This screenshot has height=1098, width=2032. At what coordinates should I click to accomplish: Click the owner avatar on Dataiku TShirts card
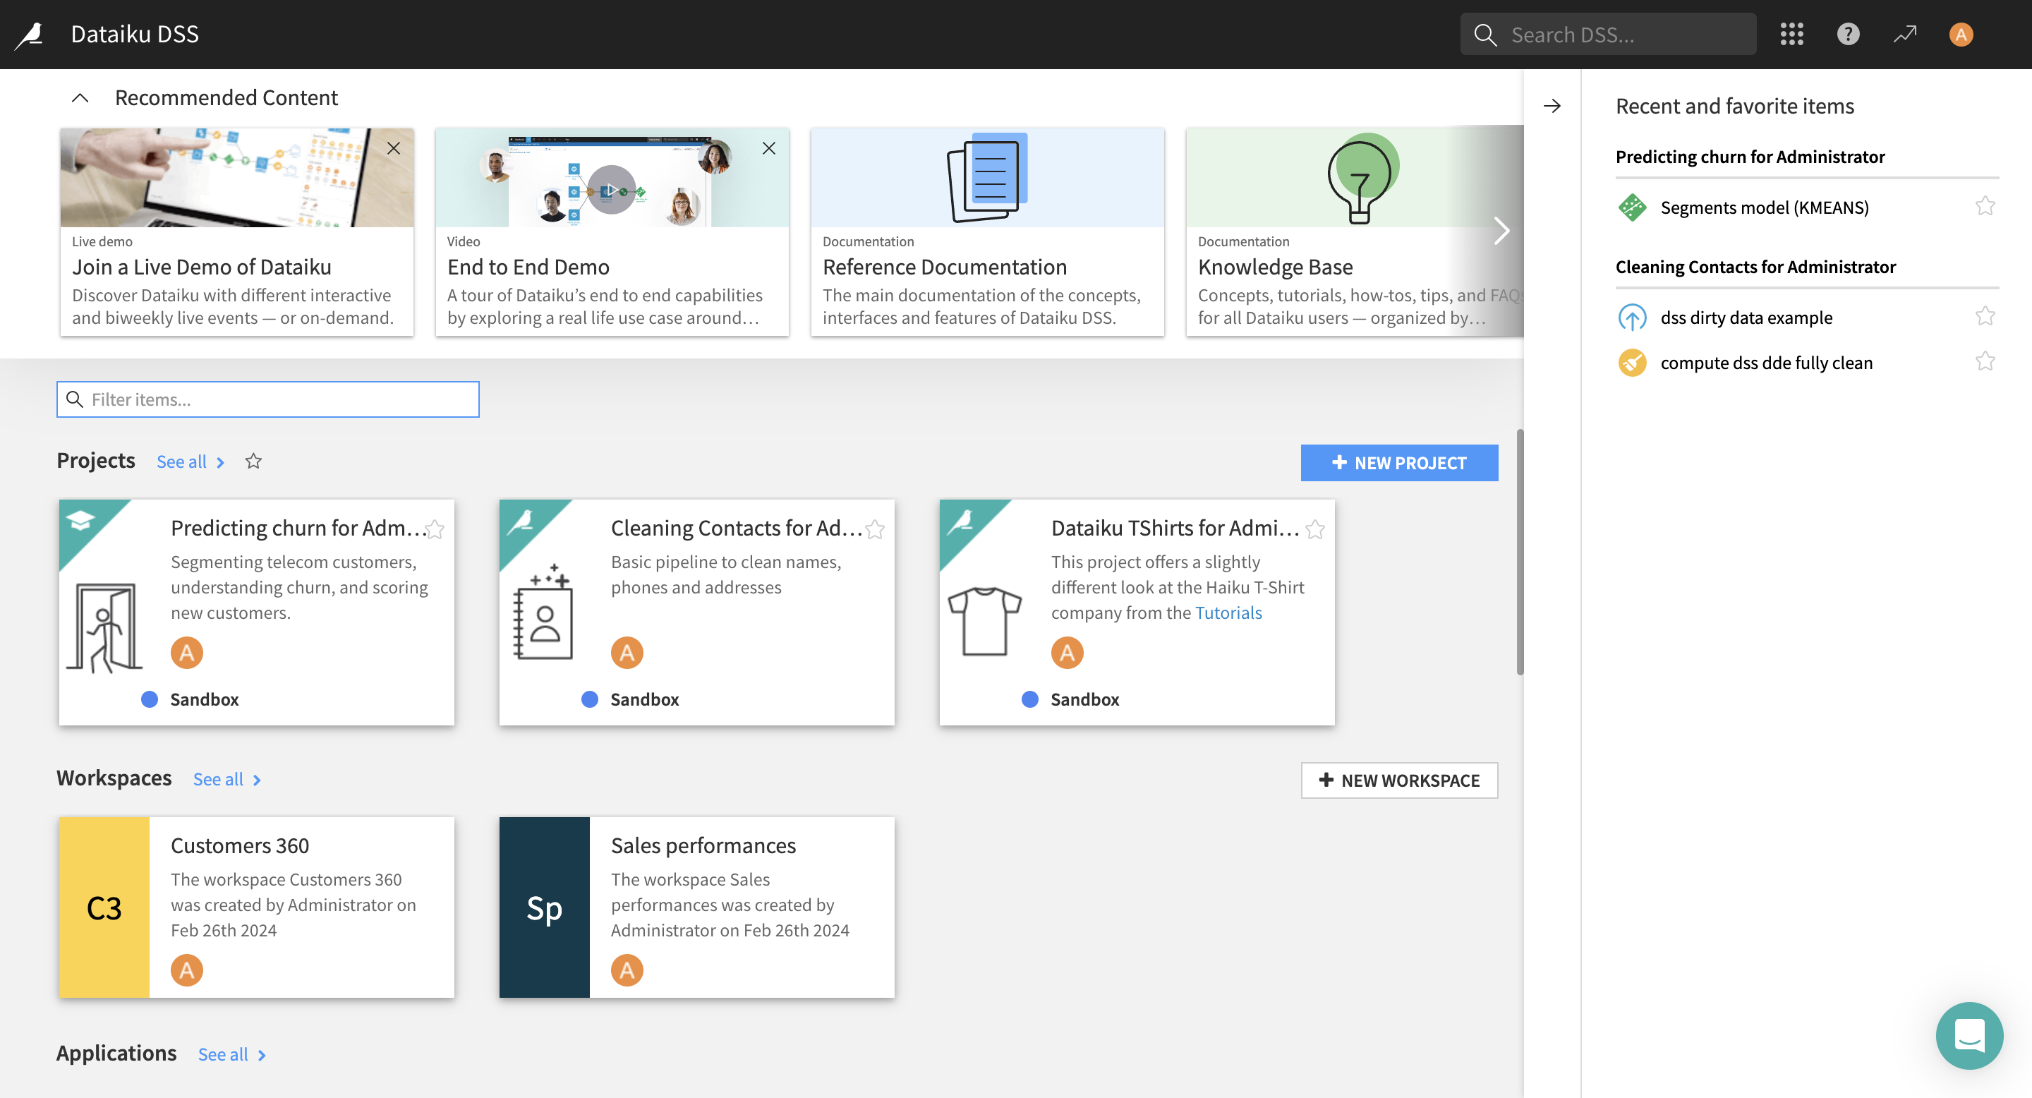(1068, 652)
